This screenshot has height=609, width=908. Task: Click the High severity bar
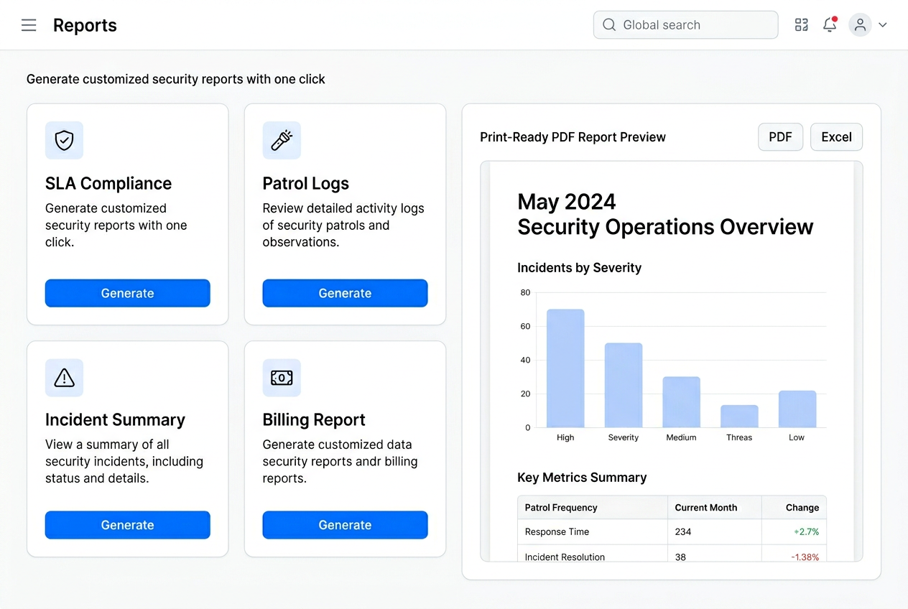[x=565, y=368]
